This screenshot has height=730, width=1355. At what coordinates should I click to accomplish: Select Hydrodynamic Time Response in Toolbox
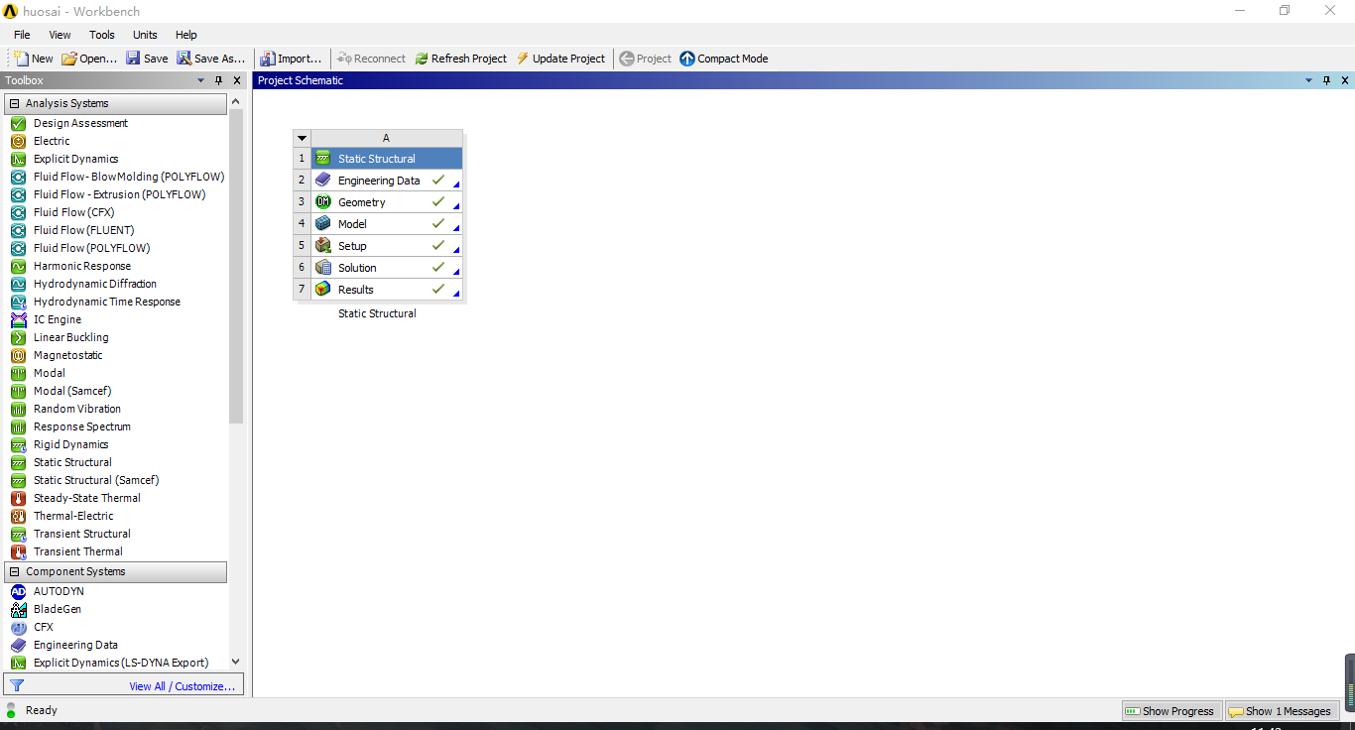point(107,302)
